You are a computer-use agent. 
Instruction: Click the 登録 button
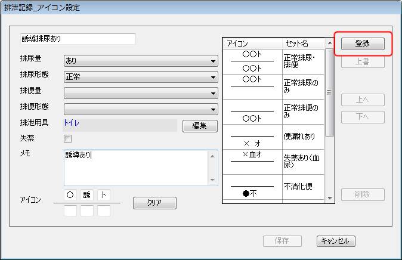tap(363, 44)
